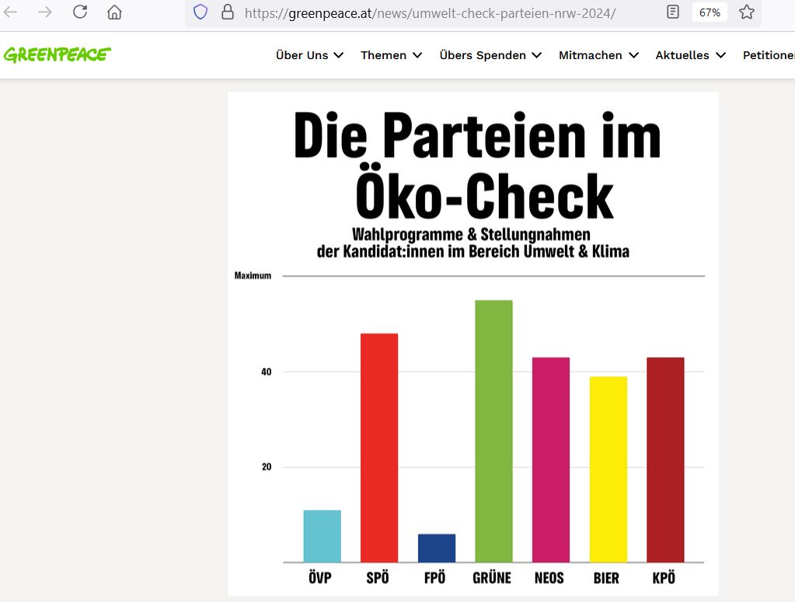Click the Maximum axis label
Viewport: 795px width, 602px height.
click(253, 275)
